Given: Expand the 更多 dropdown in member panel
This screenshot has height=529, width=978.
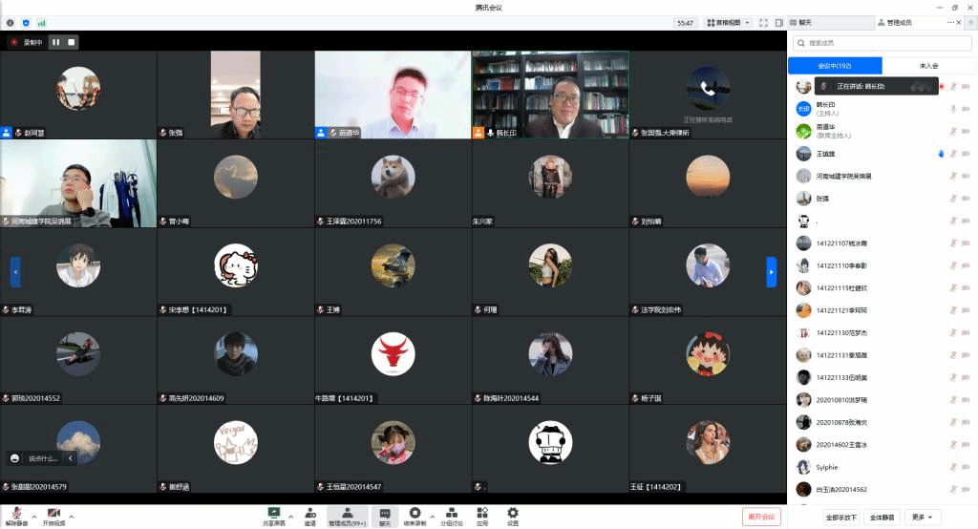Looking at the screenshot, I should coord(921,518).
